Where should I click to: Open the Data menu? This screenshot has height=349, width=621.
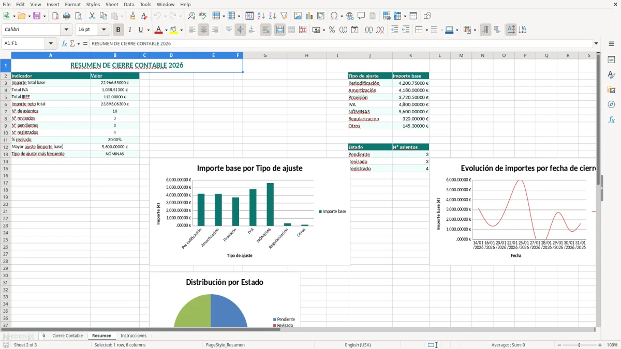coord(129,4)
